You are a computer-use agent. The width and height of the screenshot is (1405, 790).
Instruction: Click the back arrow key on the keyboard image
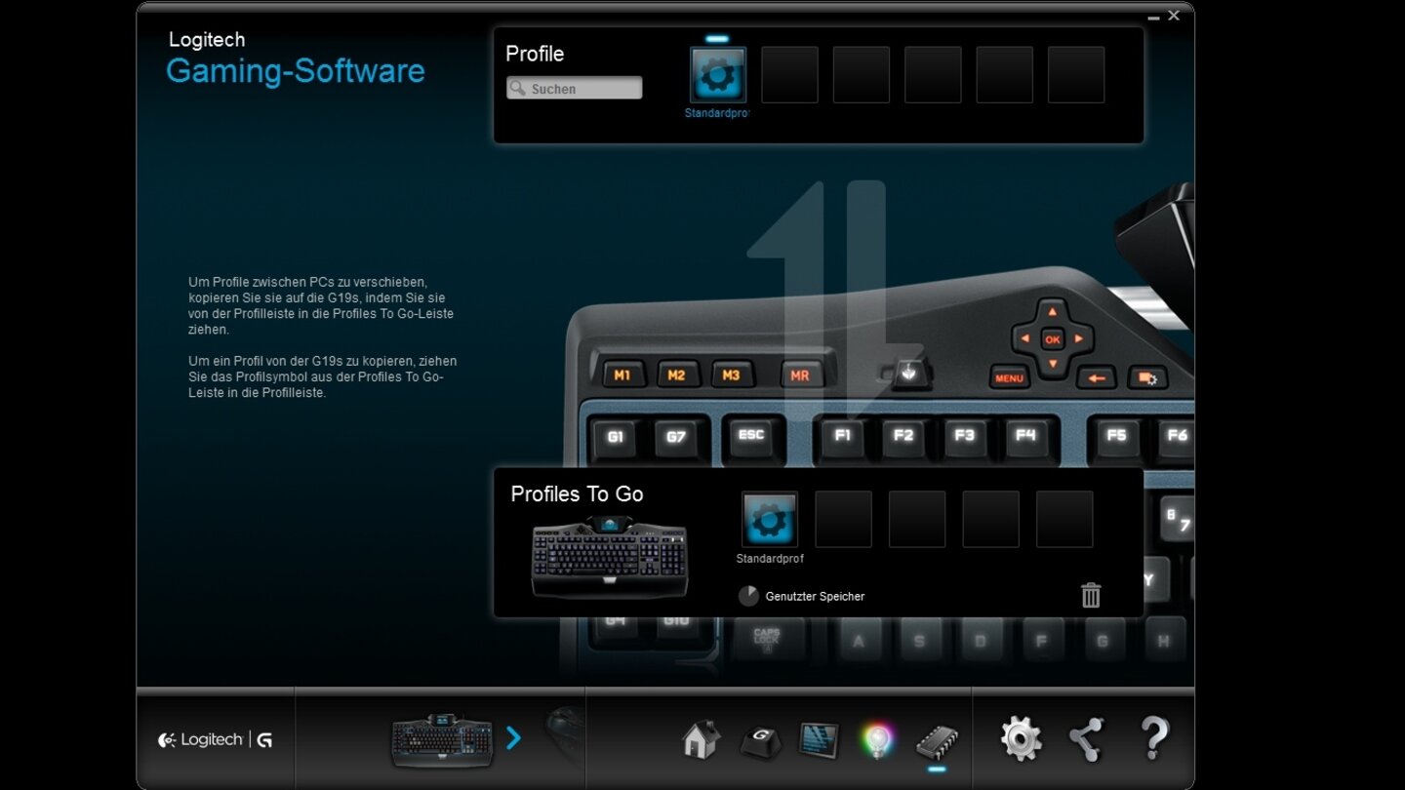(1096, 377)
